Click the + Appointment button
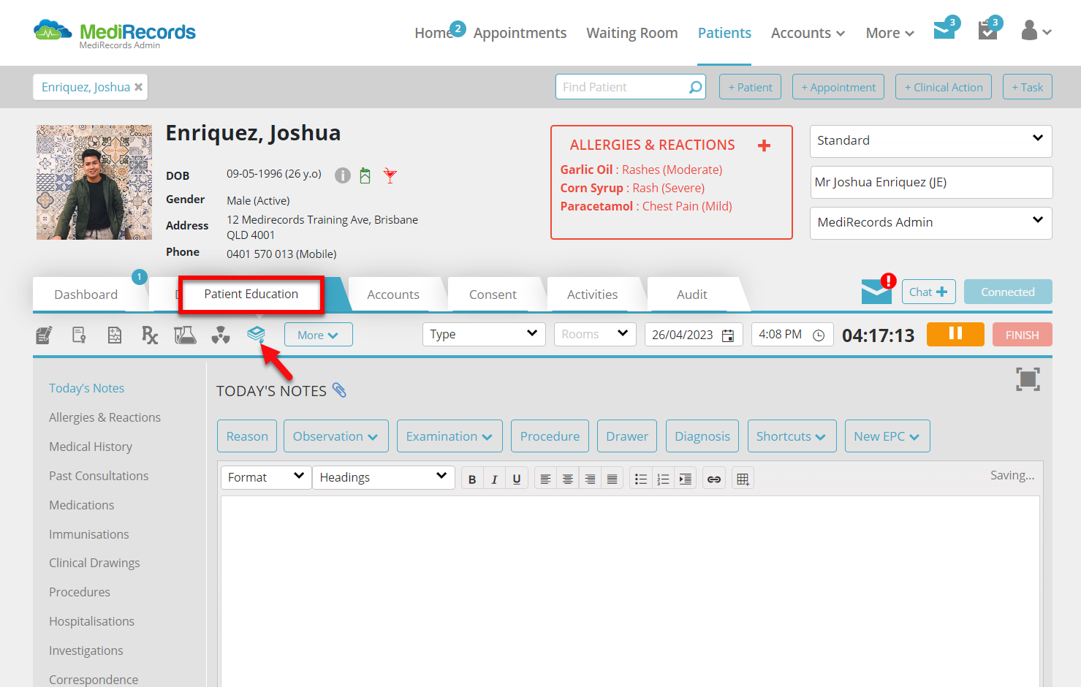Viewport: 1081px width, 687px height. point(838,87)
